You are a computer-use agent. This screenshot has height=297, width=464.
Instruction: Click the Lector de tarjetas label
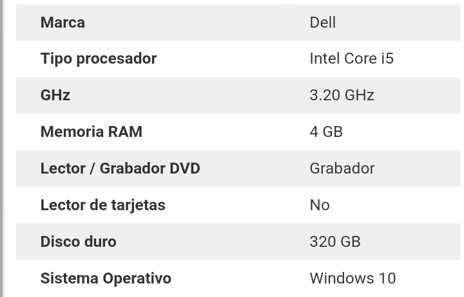102,205
